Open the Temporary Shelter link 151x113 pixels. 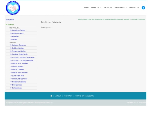click(x=19, y=51)
